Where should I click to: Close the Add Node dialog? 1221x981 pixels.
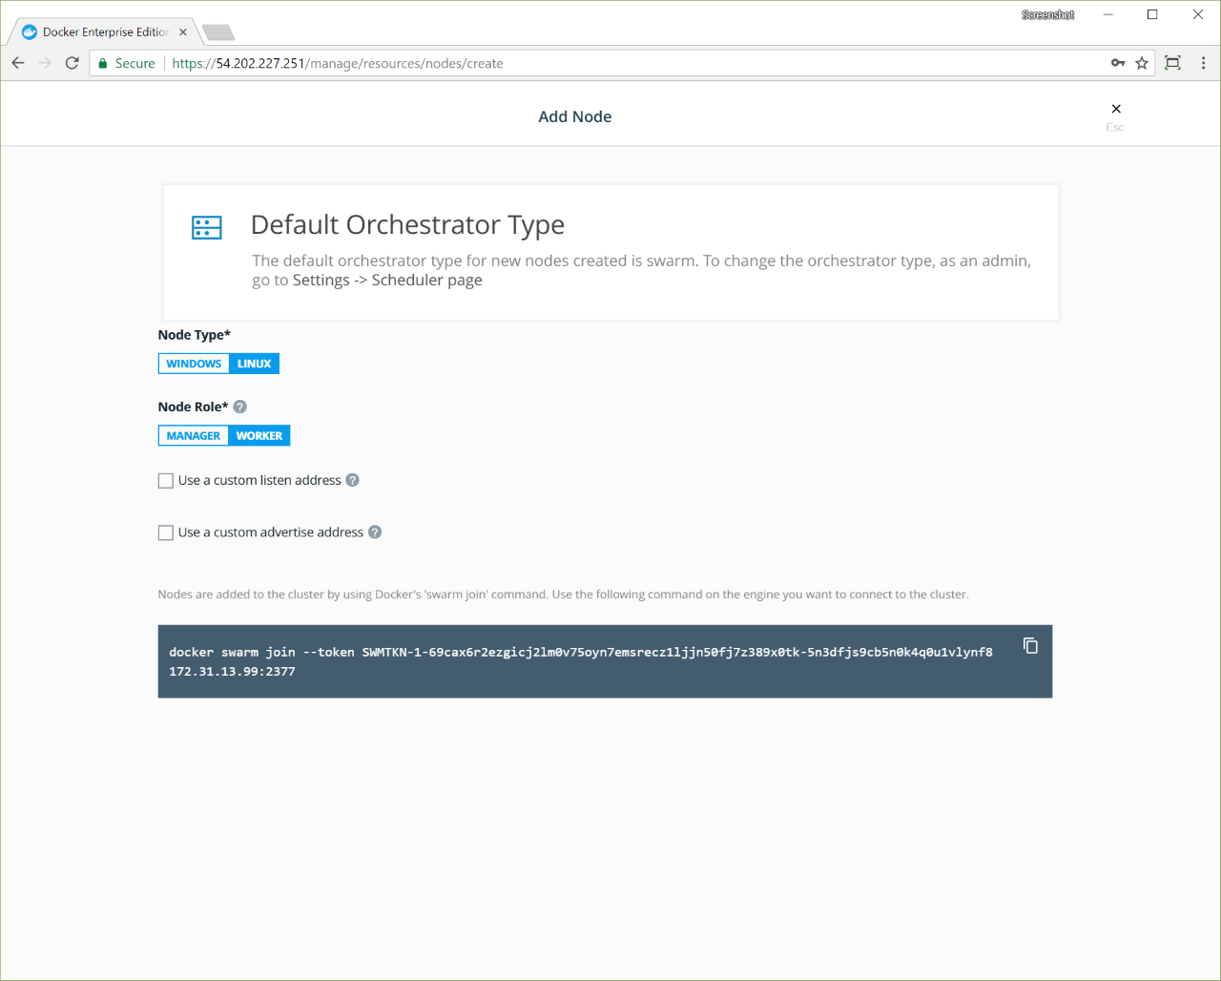point(1115,109)
